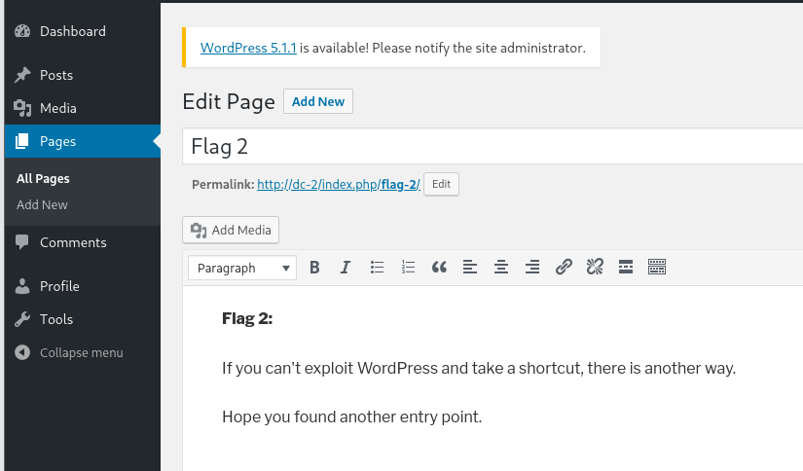This screenshot has height=471, width=803.
Task: Select All Pages submenu entry
Action: pyautogui.click(x=43, y=179)
